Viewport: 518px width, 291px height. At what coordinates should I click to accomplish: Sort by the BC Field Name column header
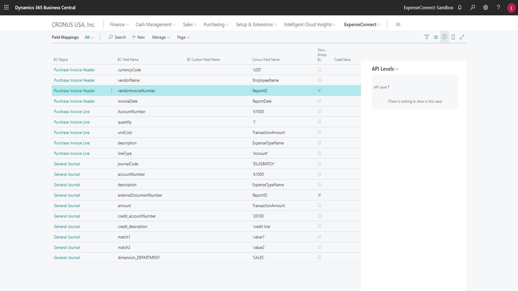(128, 60)
